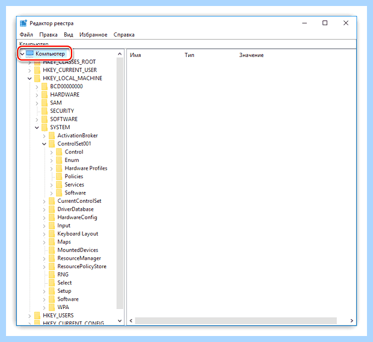Screen dimensions: 373x342
Task: Click the SAM folder icon
Action: pyautogui.click(x=45, y=103)
